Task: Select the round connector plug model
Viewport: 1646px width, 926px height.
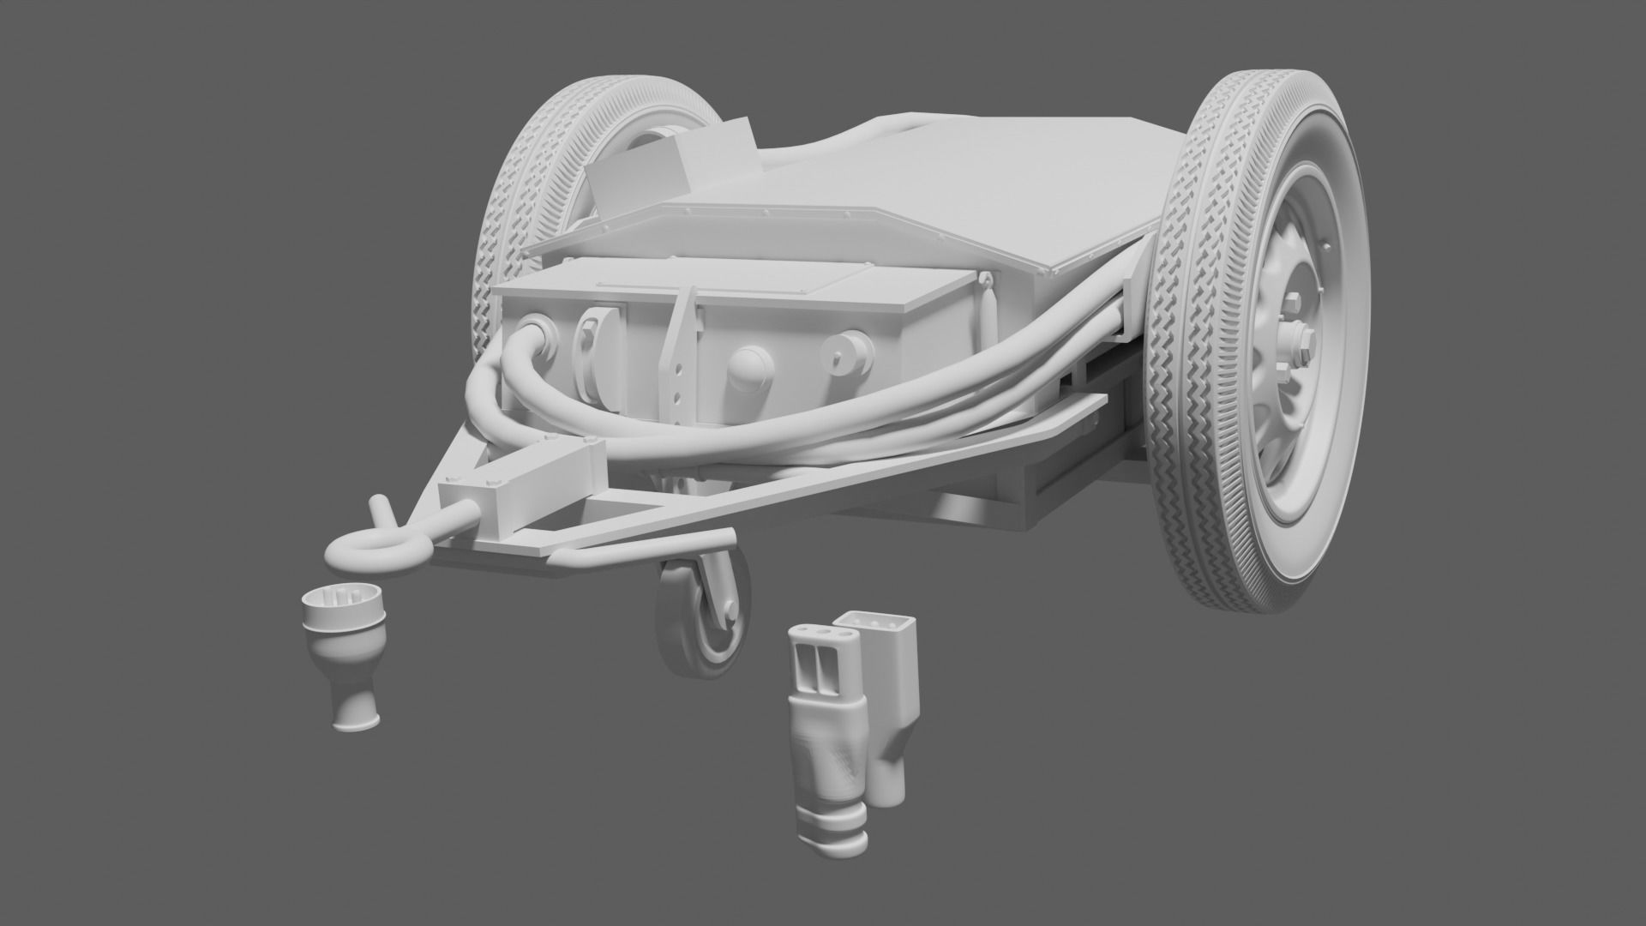Action: tap(344, 657)
